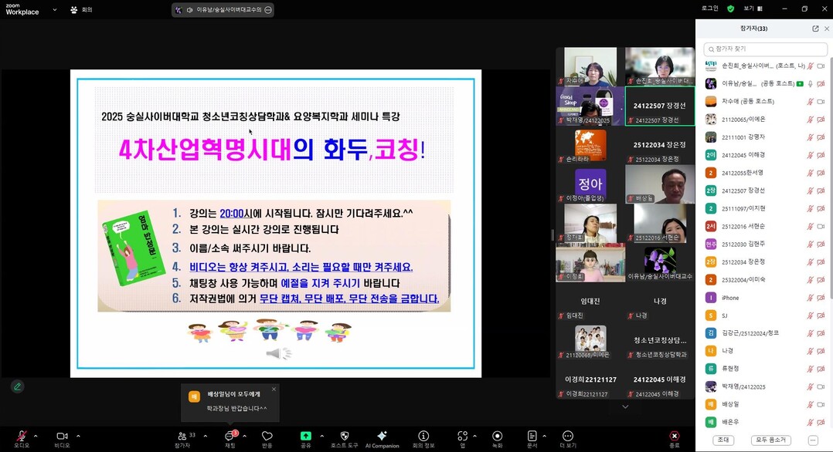
Task: Start recording with the record icon
Action: coord(497,436)
